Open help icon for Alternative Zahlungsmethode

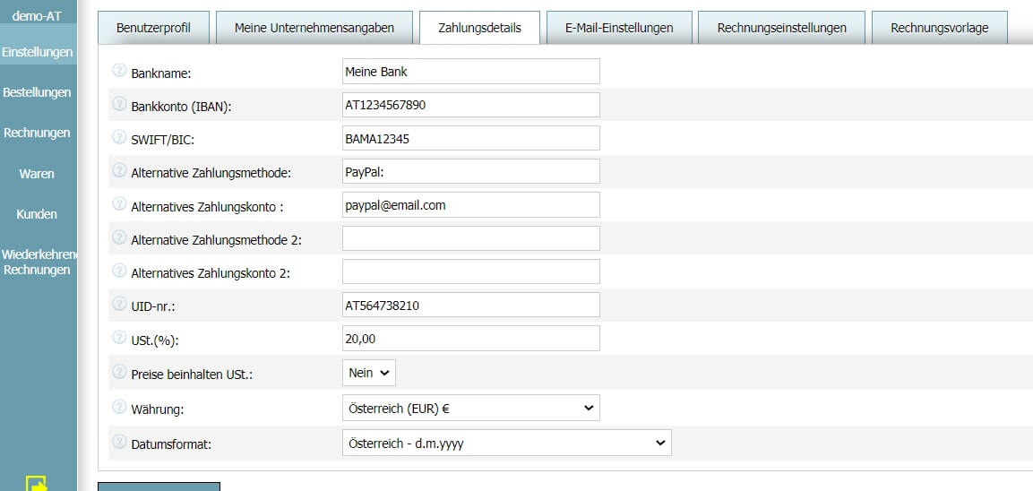coord(119,170)
